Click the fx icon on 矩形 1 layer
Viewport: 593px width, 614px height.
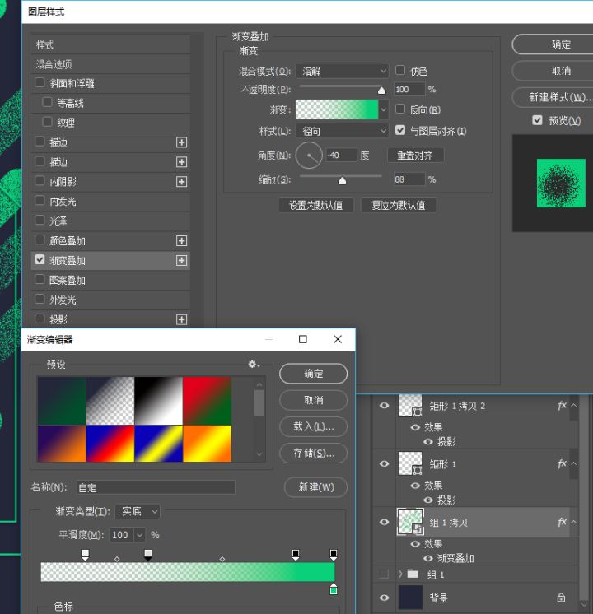pos(562,463)
